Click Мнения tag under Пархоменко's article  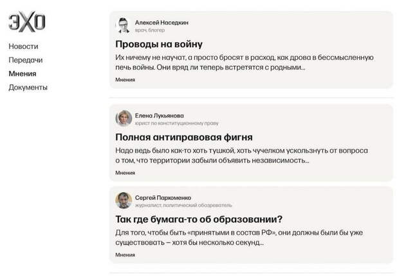tap(125, 255)
